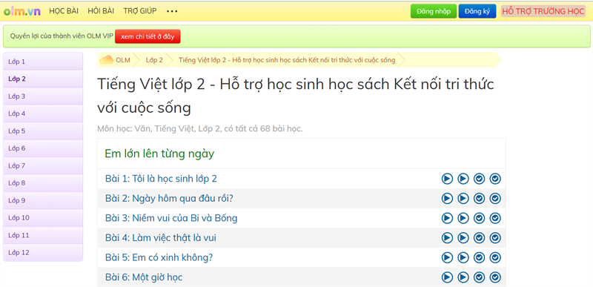Click the Đăng ký button

click(x=477, y=11)
